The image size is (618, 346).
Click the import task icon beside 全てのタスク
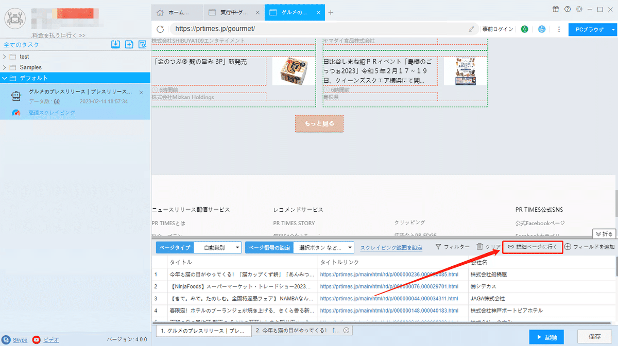(x=116, y=45)
